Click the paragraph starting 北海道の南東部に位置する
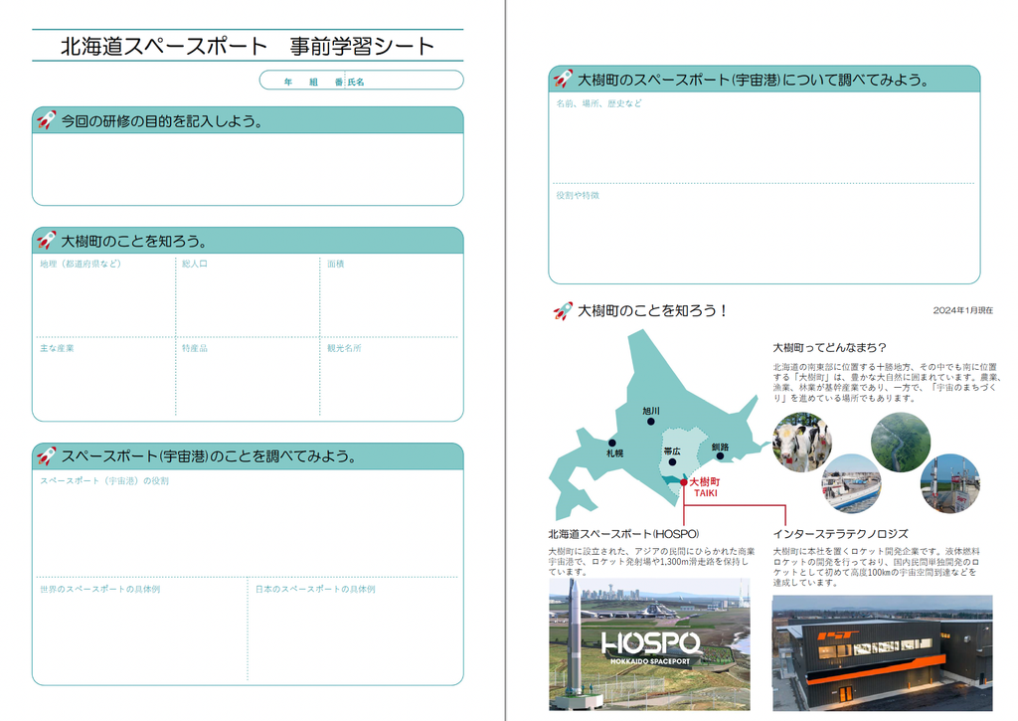 coord(887,383)
